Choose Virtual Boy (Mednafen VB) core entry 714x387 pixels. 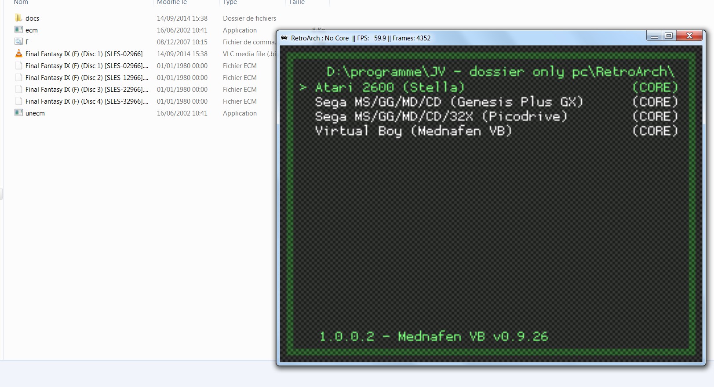pyautogui.click(x=413, y=131)
